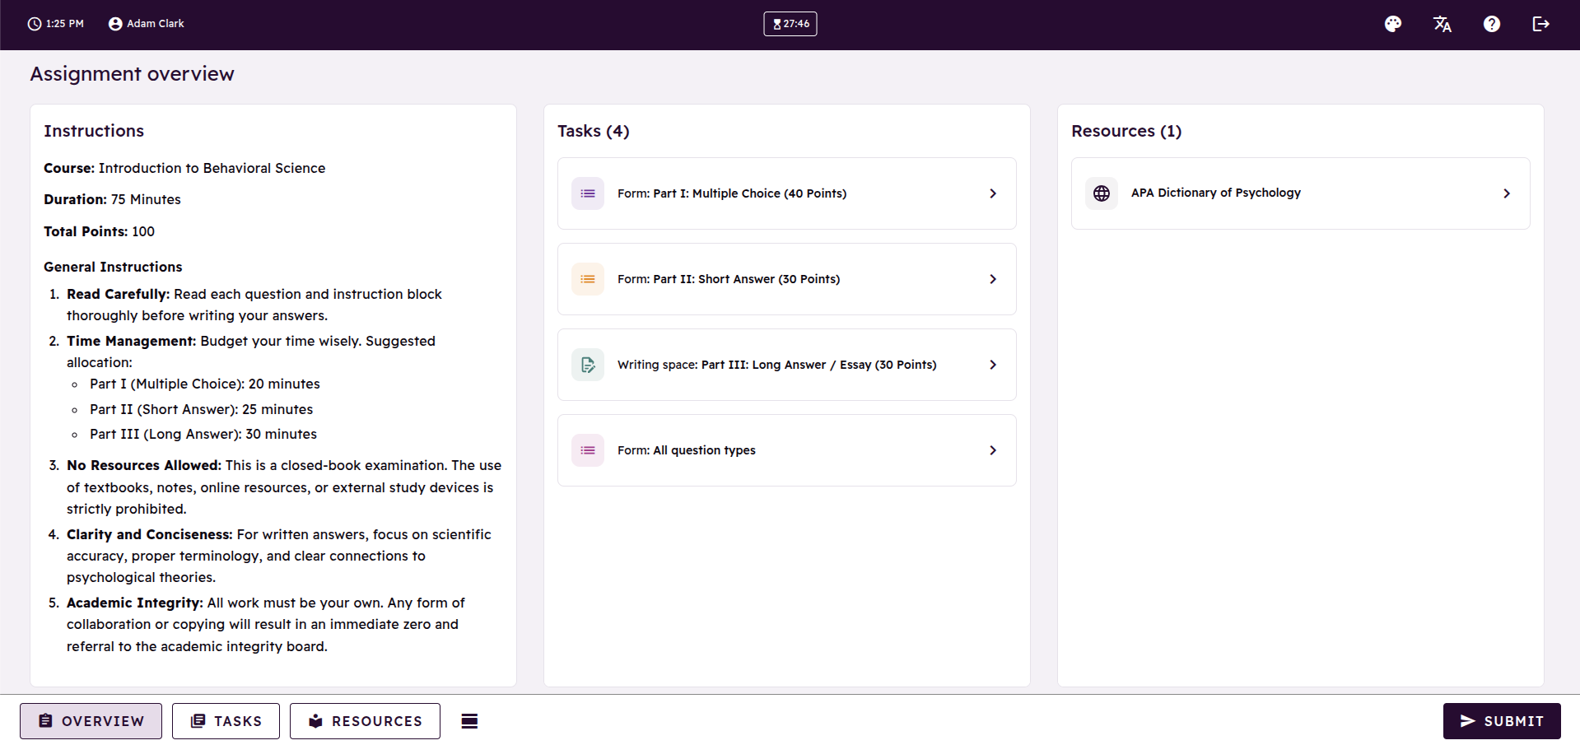Open Form: All question types
Screen dimensions: 1580x745
click(x=787, y=450)
